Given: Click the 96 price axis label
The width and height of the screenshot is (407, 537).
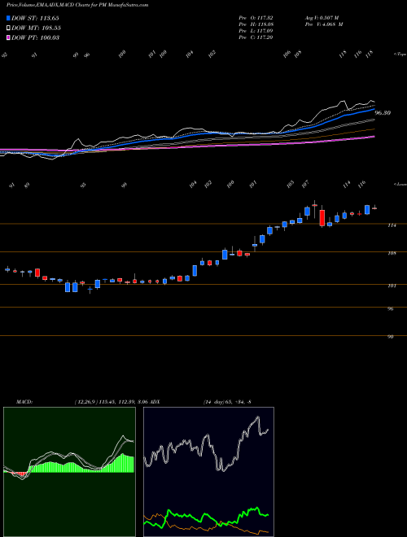Looking at the screenshot, I should (390, 308).
